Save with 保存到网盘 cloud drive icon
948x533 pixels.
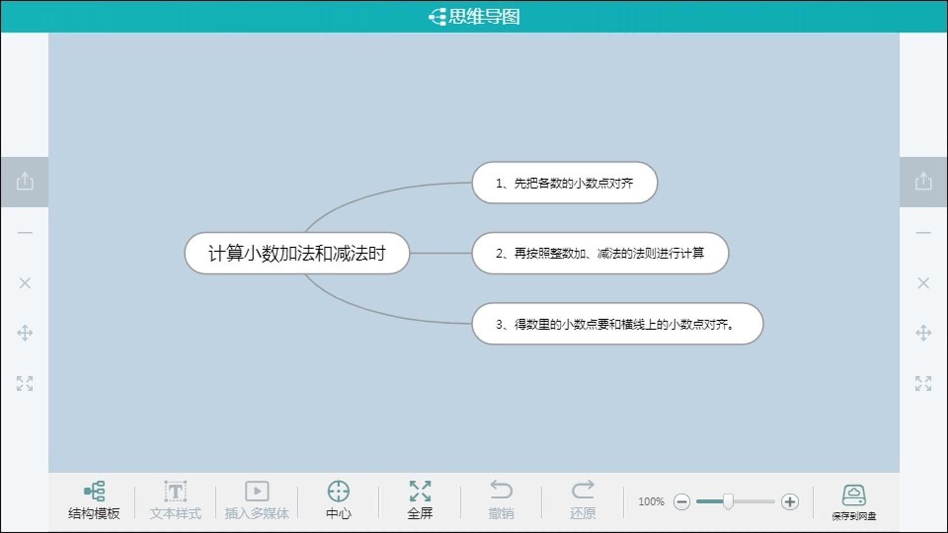pos(854,495)
